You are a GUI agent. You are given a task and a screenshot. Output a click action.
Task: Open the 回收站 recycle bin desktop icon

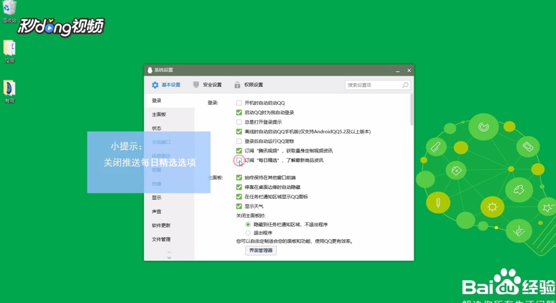[x=9, y=11]
